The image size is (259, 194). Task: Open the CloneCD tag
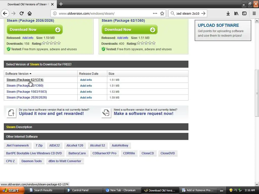coord(147,153)
